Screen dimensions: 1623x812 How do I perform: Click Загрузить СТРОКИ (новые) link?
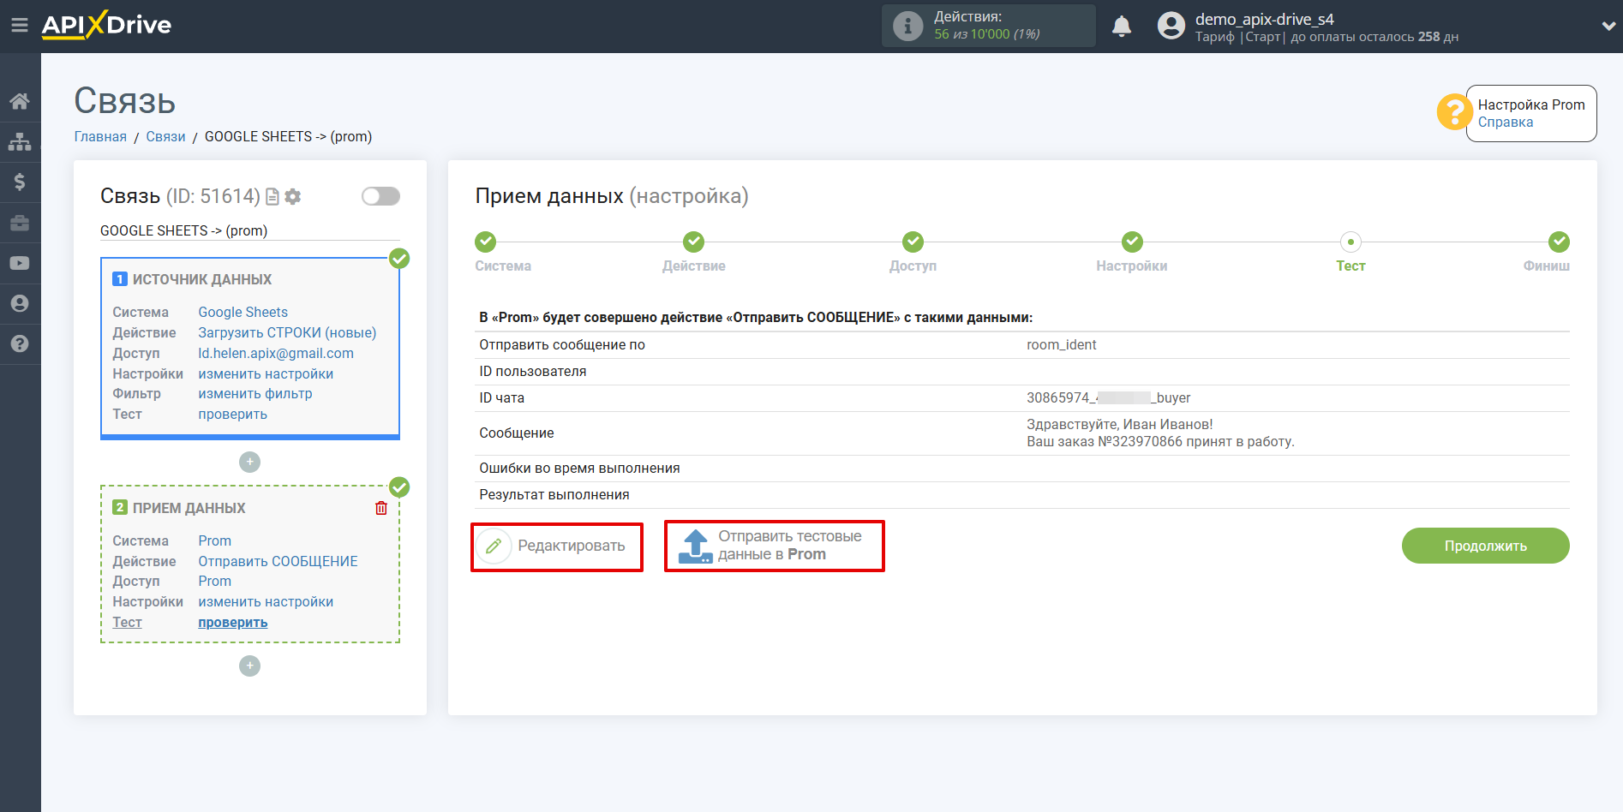pyautogui.click(x=287, y=332)
